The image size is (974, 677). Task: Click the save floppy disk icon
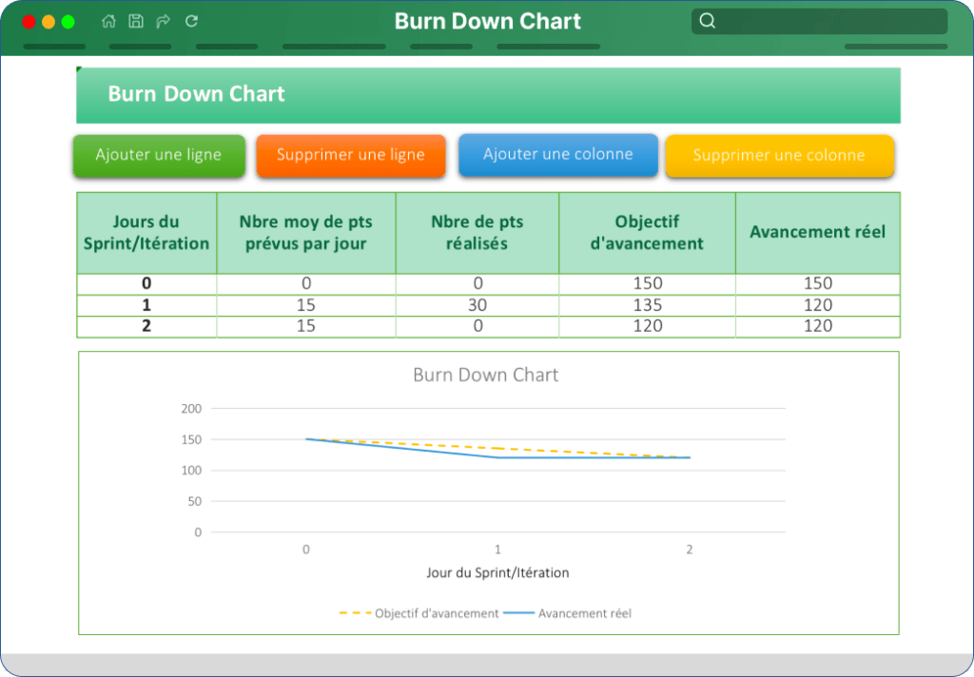tap(136, 21)
